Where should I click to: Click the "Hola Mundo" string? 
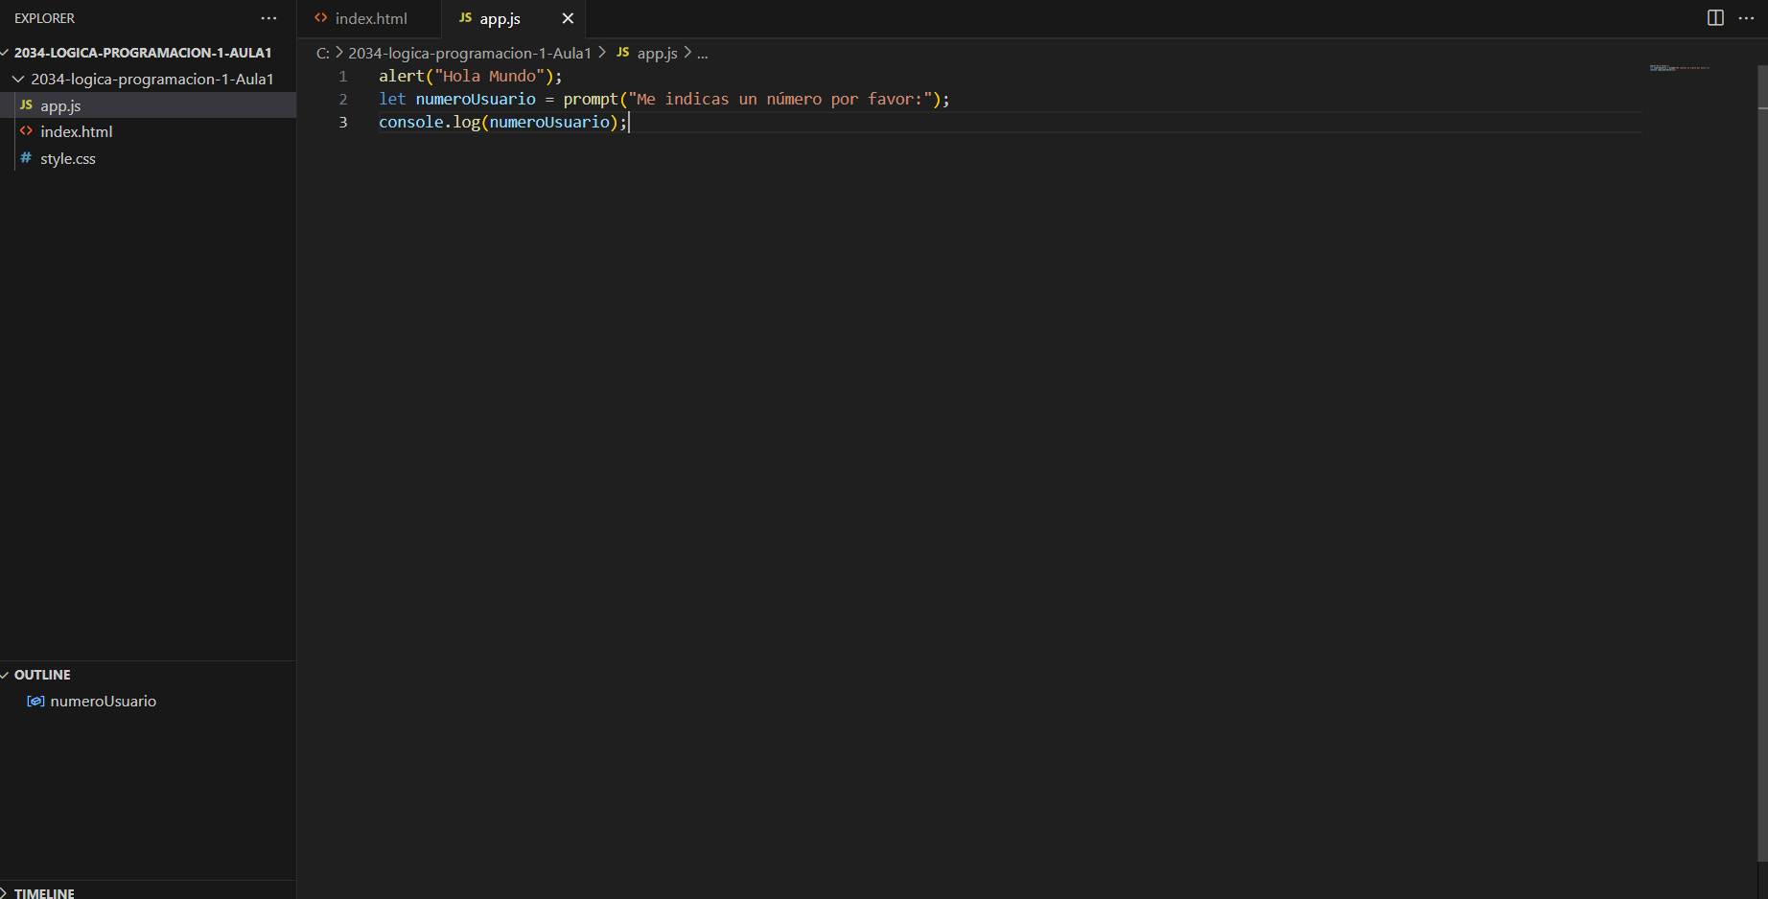490,76
